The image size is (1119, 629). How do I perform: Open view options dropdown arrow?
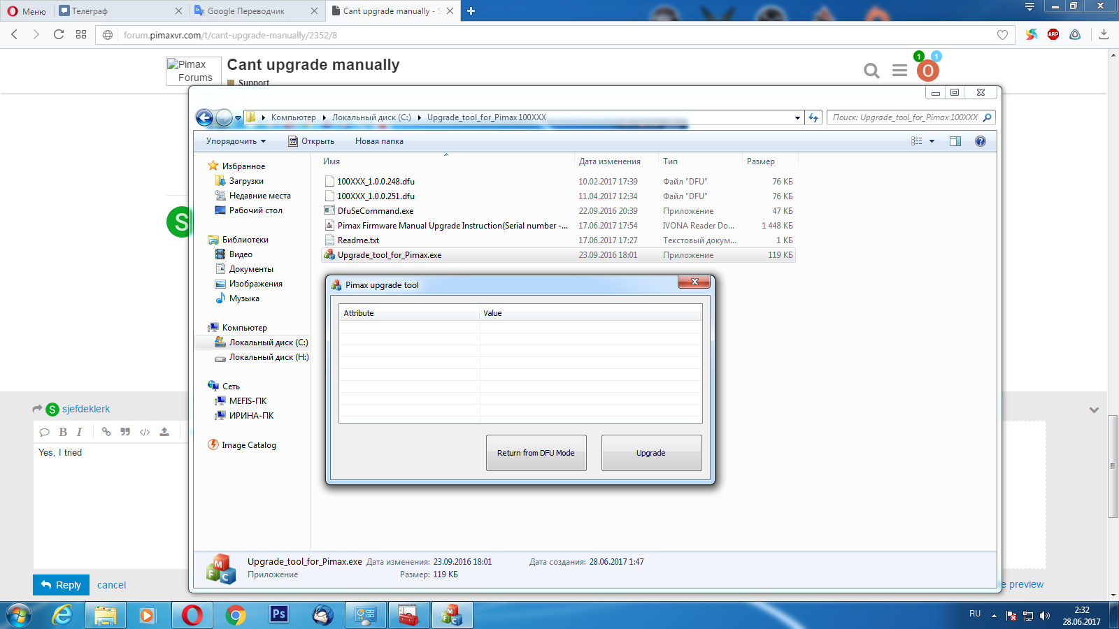(932, 141)
